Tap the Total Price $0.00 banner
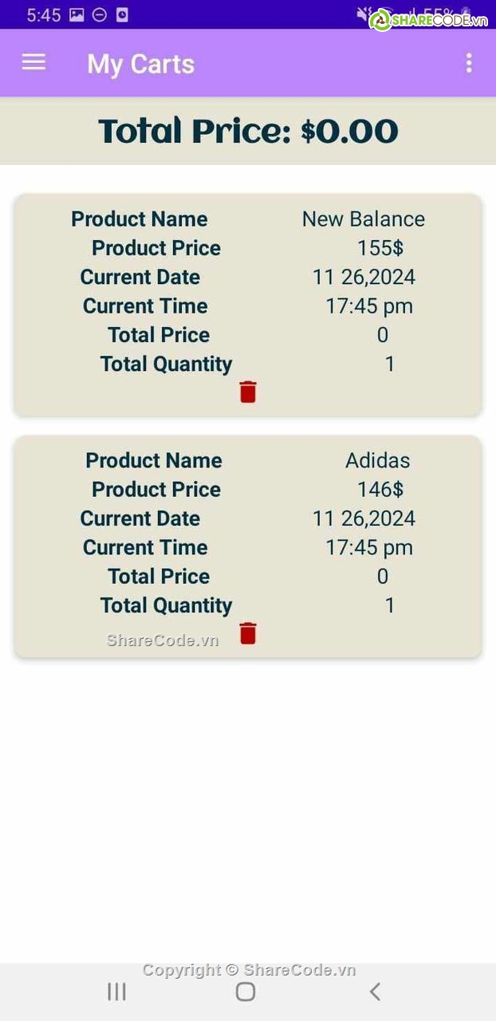This screenshot has width=496, height=1021. coord(248,132)
